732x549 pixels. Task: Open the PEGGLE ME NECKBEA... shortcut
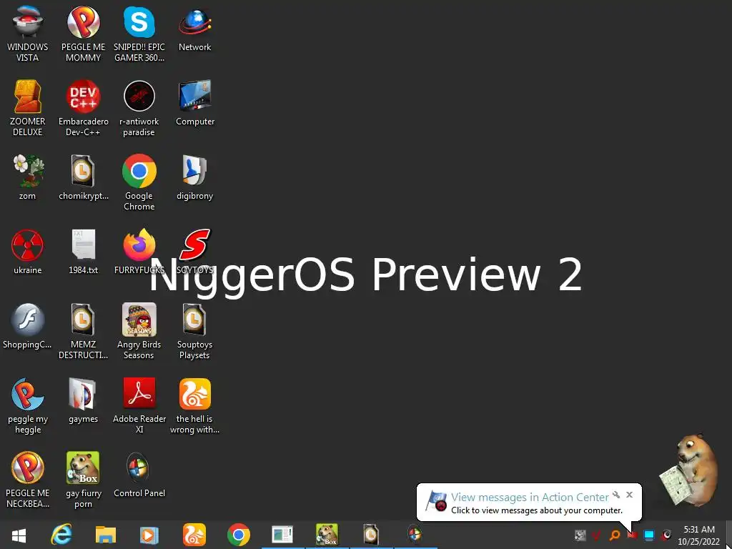pos(28,480)
